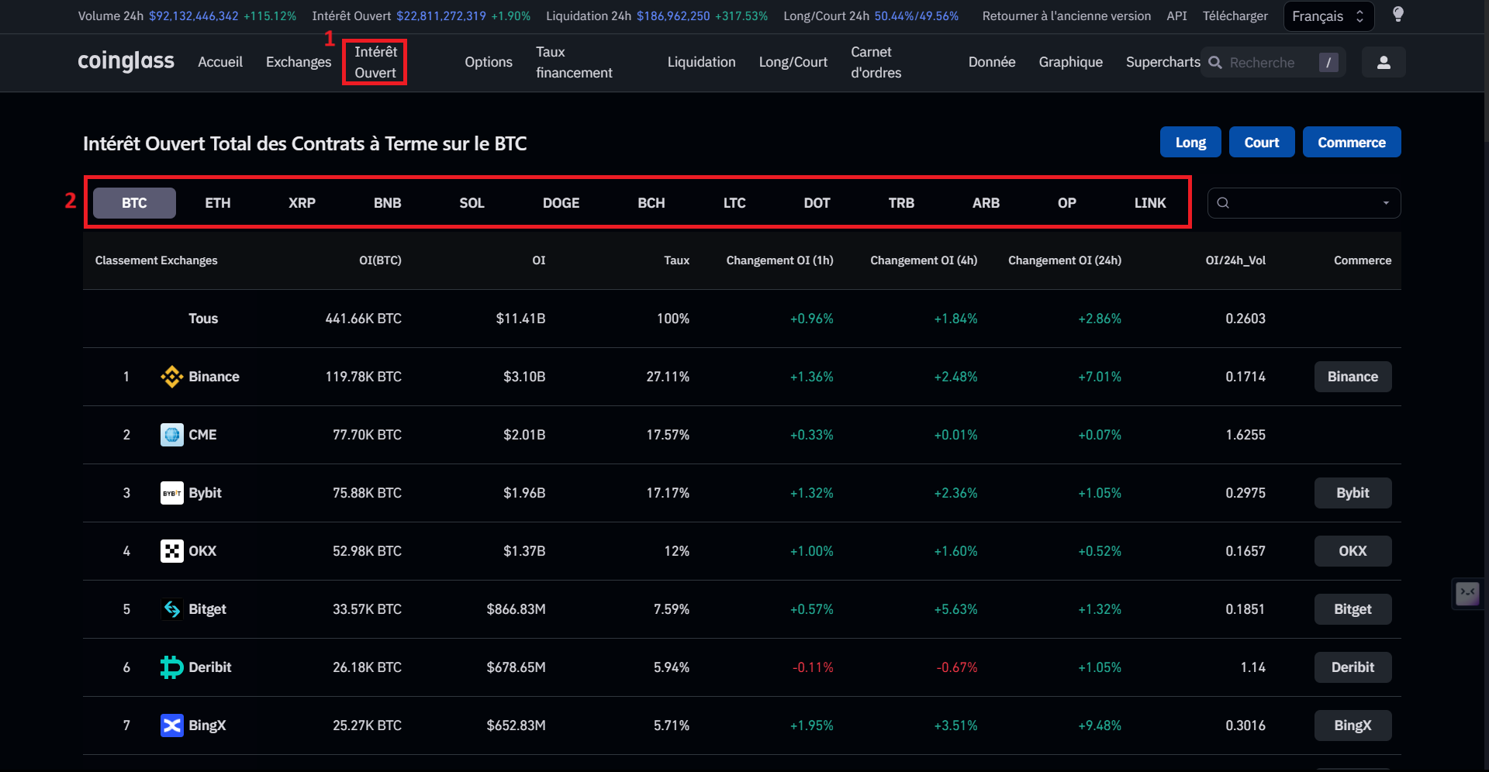
Task: Click the Binance trade button
Action: click(1353, 377)
